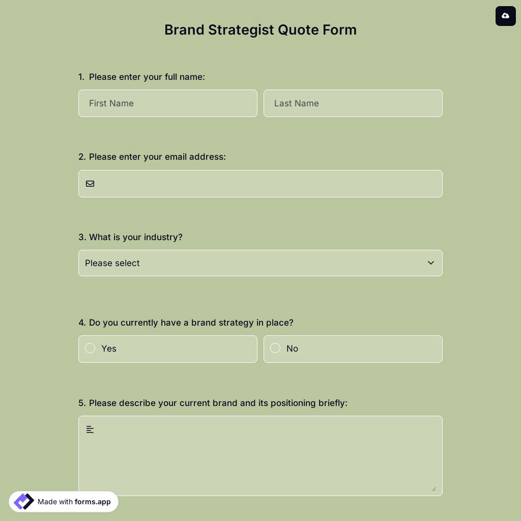This screenshot has height=521, width=521.
Task: Select the "Yes" radio button
Action: (x=90, y=348)
